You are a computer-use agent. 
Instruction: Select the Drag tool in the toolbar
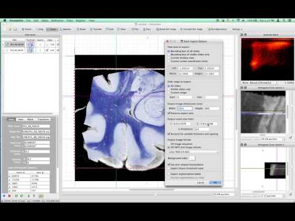39,29
